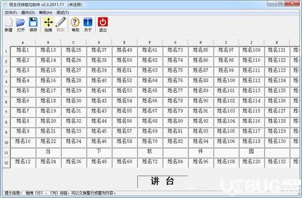Click the 打开 (Open) folder icon
Screen dimensions: 302x198
pos(21,25)
